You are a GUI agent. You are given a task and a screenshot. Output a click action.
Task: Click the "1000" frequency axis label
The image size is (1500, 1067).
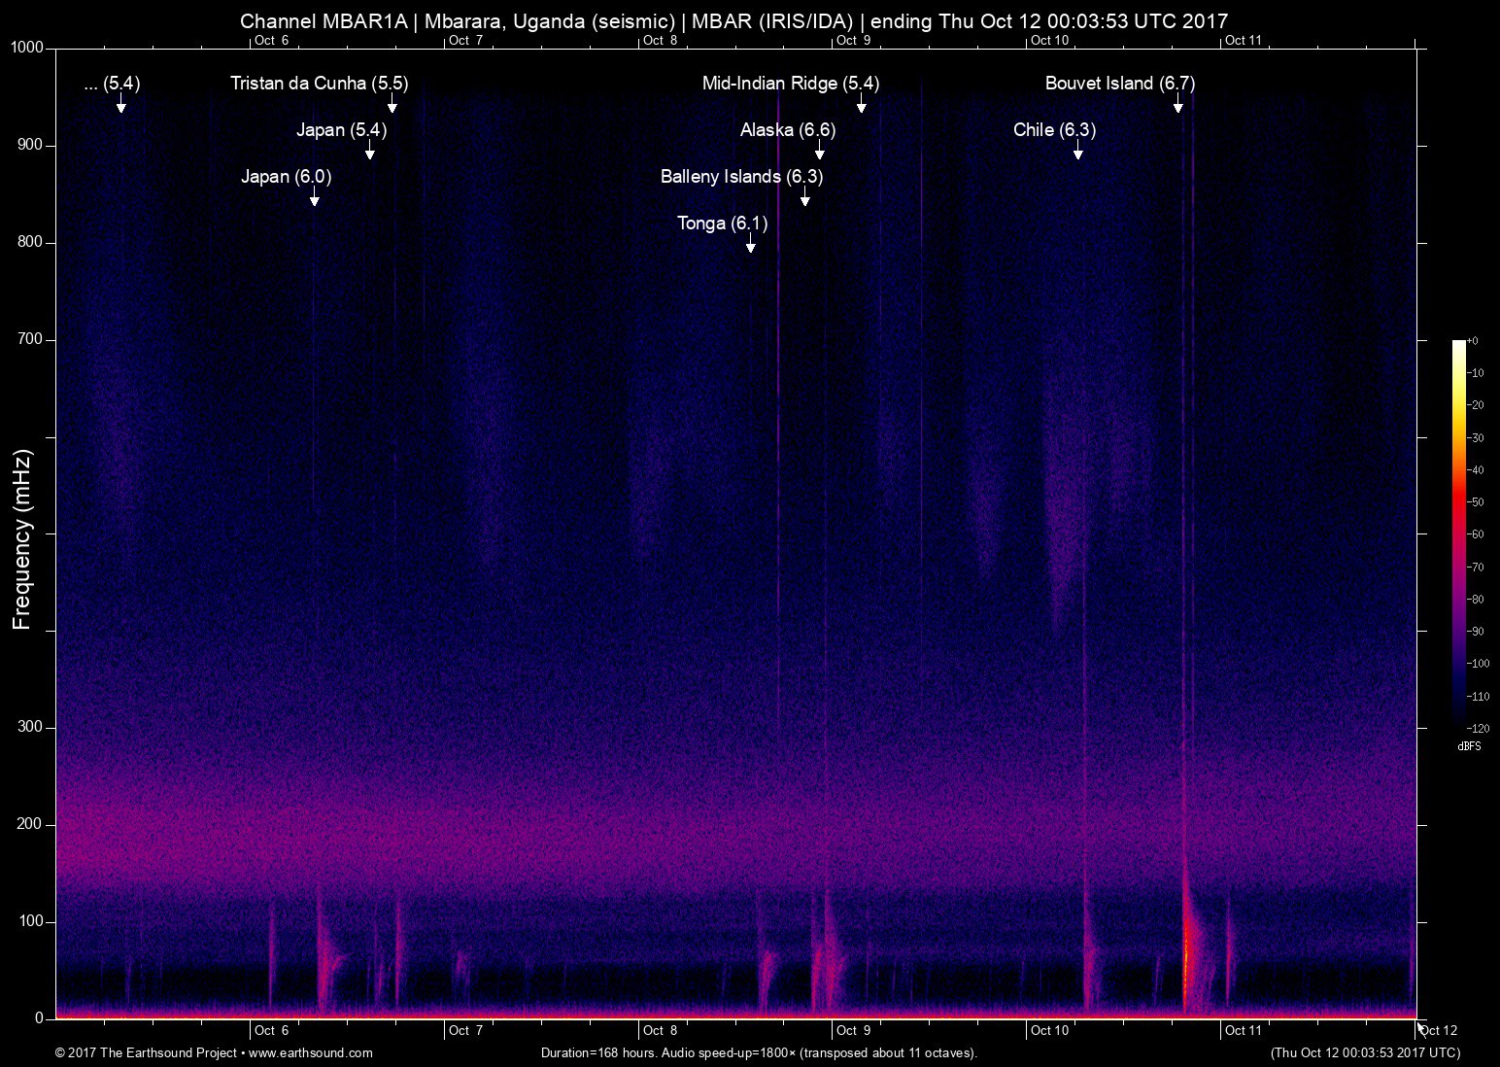click(28, 49)
